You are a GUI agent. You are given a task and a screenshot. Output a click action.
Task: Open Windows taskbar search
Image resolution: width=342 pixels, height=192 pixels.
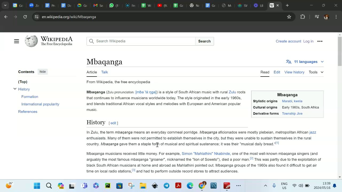tap(49, 186)
